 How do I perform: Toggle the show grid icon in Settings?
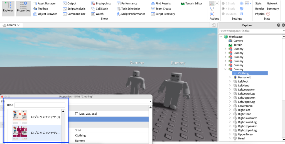tap(242, 3)
